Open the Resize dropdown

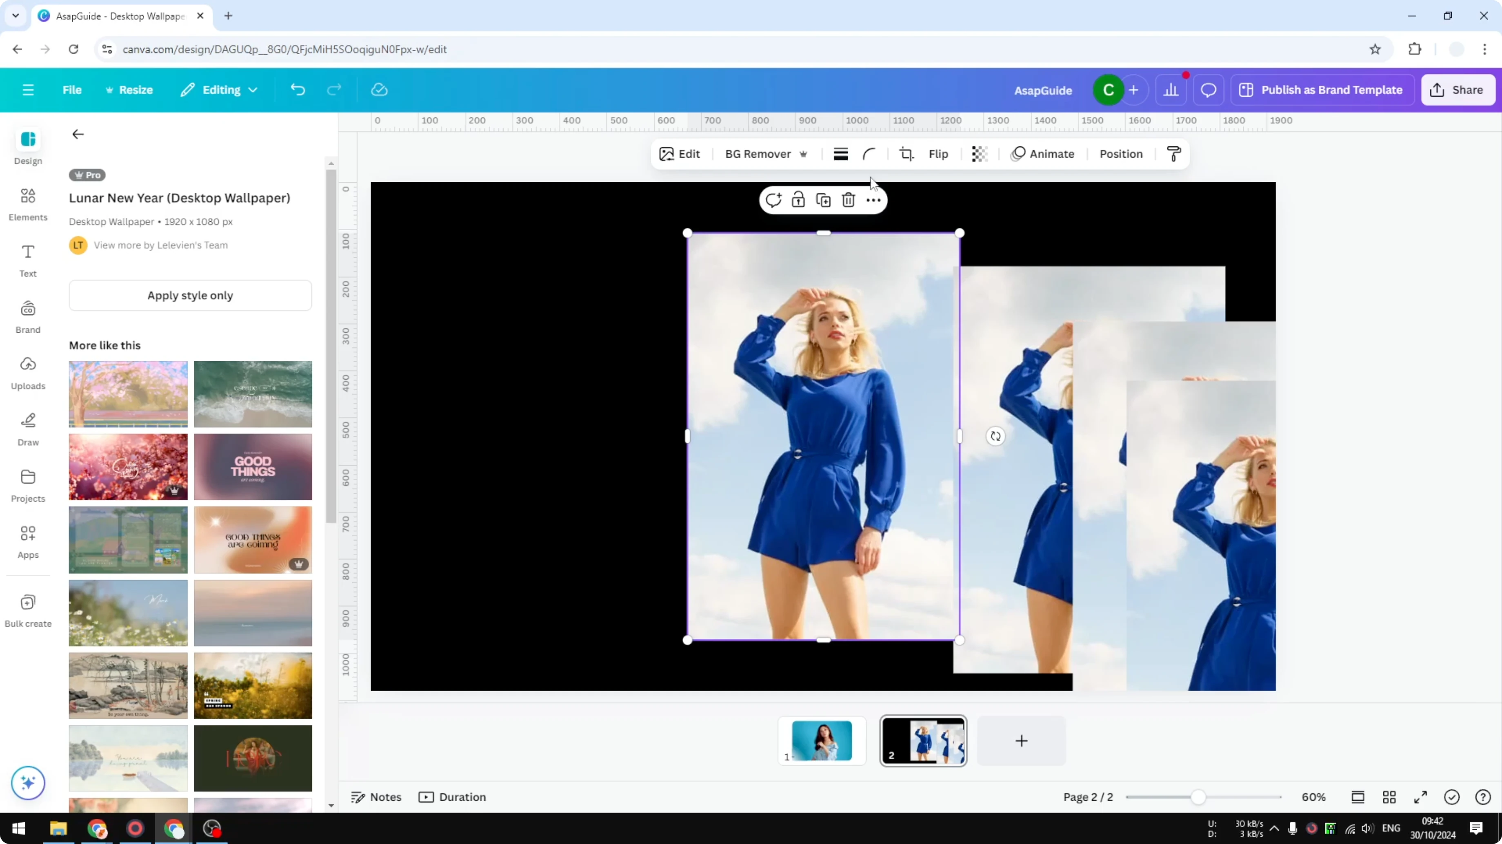(129, 90)
